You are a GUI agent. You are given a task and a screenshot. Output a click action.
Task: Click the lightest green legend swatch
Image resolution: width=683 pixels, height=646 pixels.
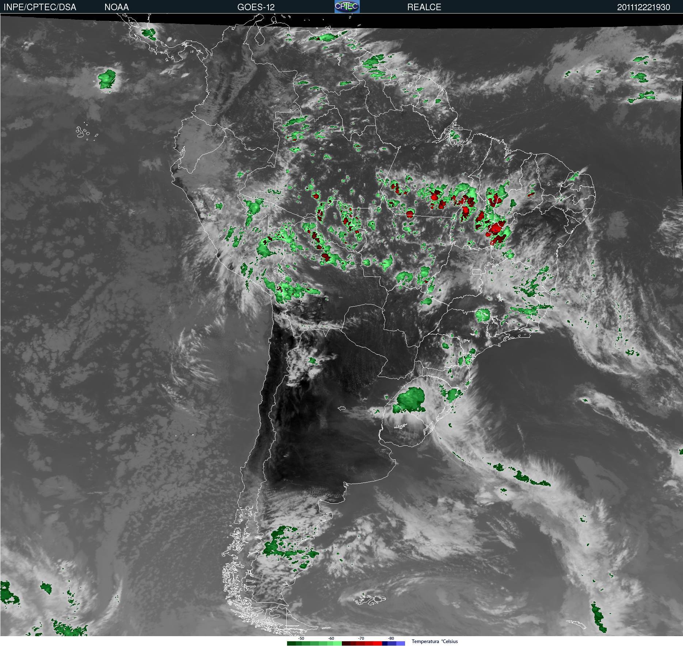(337, 643)
